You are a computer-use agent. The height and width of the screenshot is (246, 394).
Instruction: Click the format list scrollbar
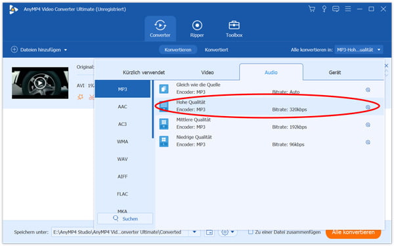(x=152, y=109)
